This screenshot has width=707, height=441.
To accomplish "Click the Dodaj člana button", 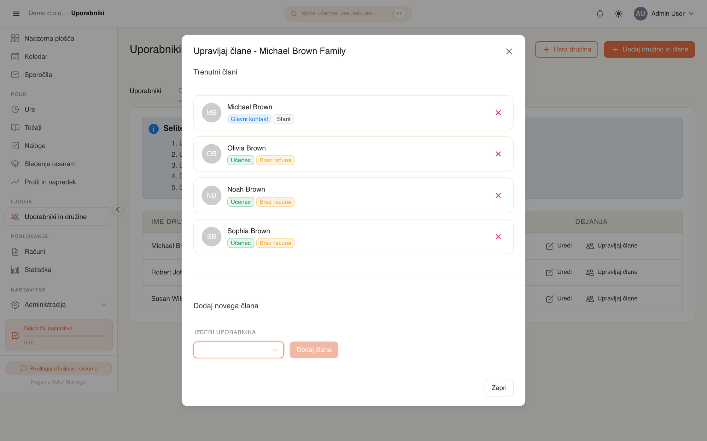I will click(314, 350).
